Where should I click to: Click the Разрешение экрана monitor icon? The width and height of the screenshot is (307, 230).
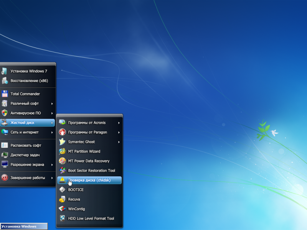(4, 164)
